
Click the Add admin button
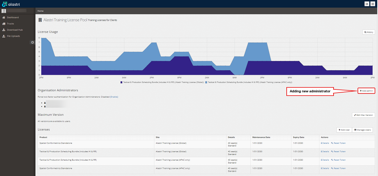(x=366, y=91)
